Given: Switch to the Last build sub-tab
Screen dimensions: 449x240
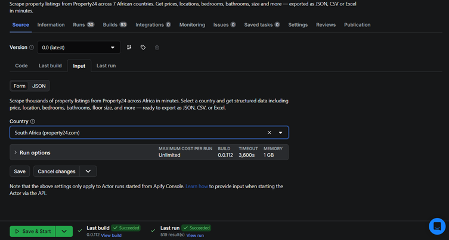Looking at the screenshot, I should coord(50,66).
